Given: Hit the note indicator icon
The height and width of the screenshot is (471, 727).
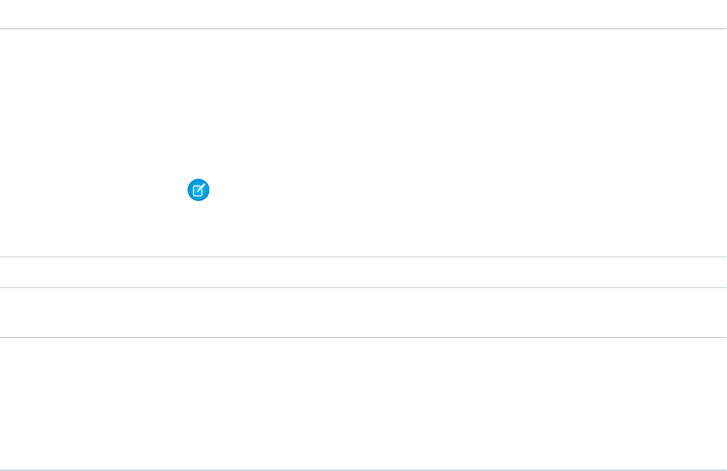Looking at the screenshot, I should click(198, 191).
